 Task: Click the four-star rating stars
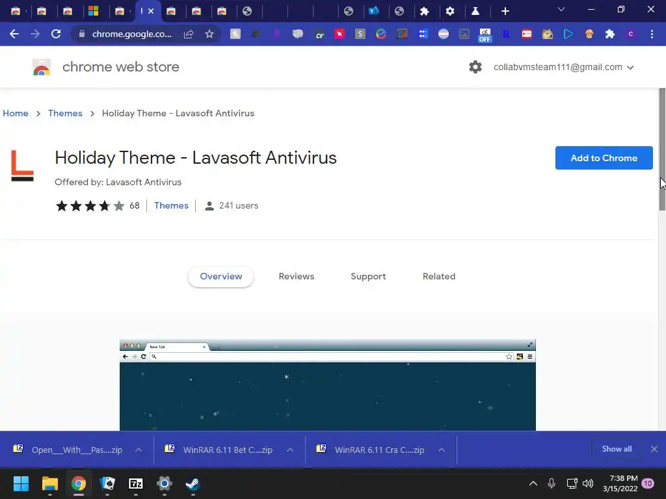(x=90, y=206)
